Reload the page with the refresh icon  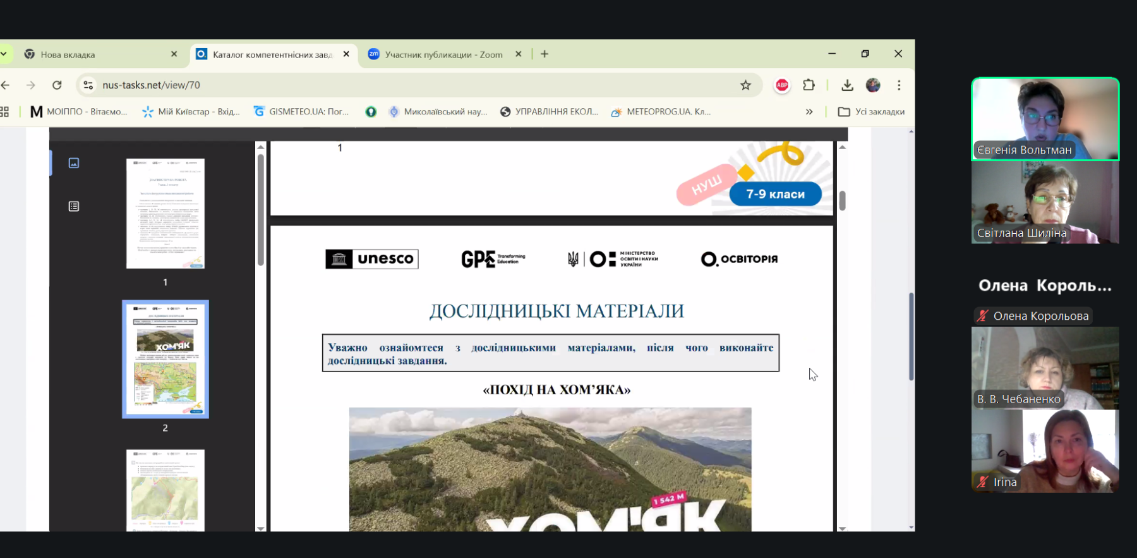tap(57, 85)
